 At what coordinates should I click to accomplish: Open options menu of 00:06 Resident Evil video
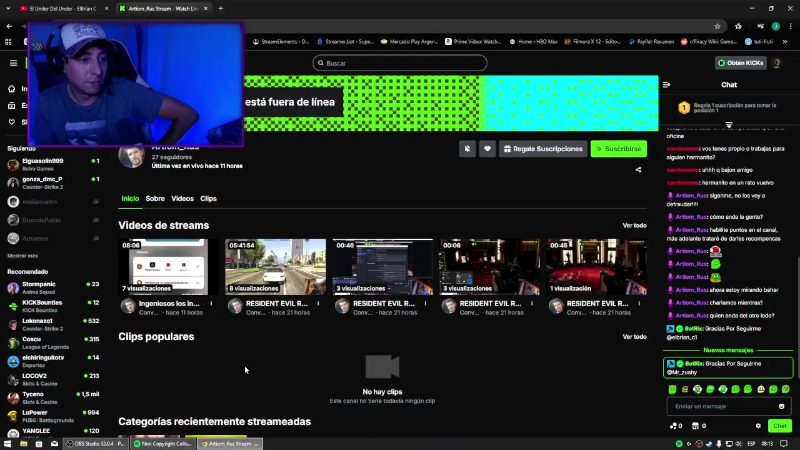[532, 304]
